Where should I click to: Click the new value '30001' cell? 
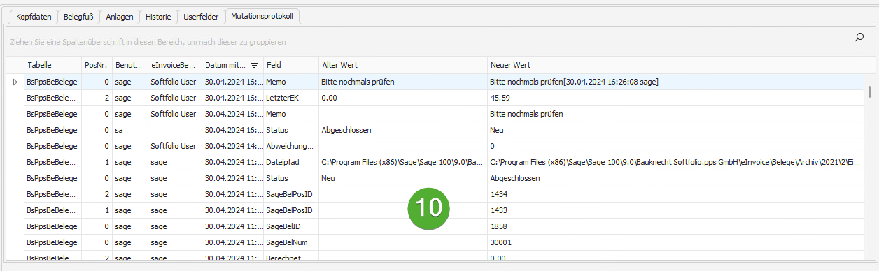(x=675, y=242)
